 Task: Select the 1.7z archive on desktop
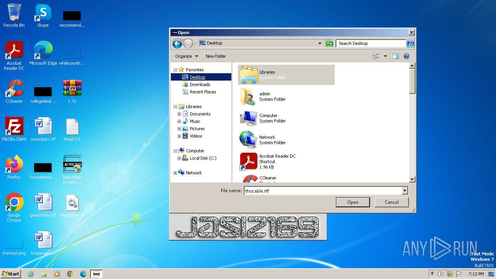click(x=72, y=91)
